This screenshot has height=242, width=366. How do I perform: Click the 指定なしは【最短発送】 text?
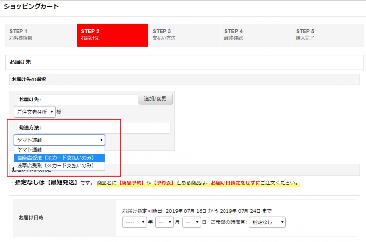(46, 182)
